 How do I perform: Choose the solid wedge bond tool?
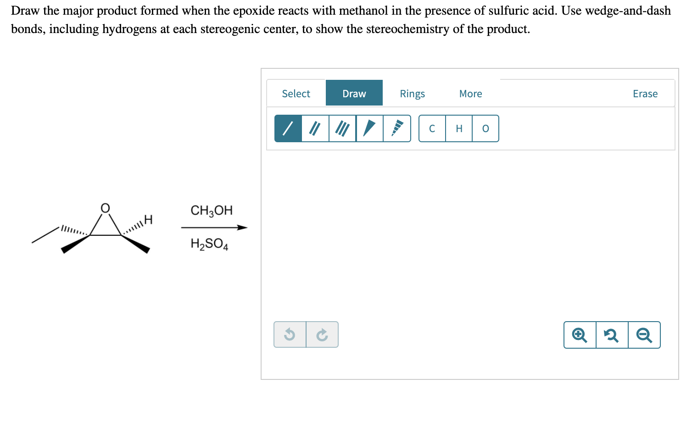(x=370, y=128)
